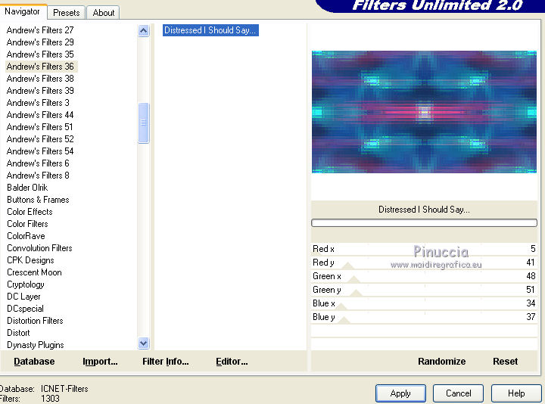Choose DCspecial filter group
This screenshot has height=404, width=545.
(25, 309)
